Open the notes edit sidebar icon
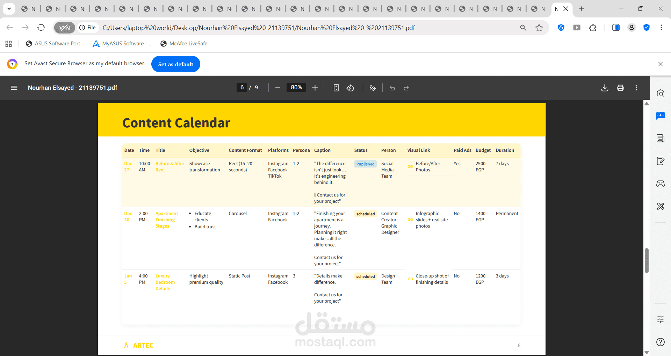This screenshot has height=356, width=671. tap(661, 161)
